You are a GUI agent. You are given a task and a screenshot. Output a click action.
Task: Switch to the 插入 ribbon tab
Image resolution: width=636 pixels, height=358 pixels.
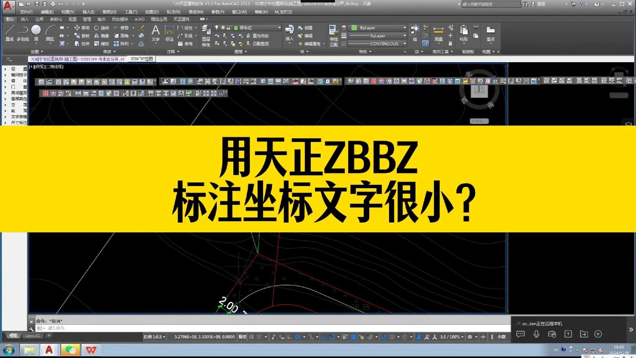pos(24,19)
